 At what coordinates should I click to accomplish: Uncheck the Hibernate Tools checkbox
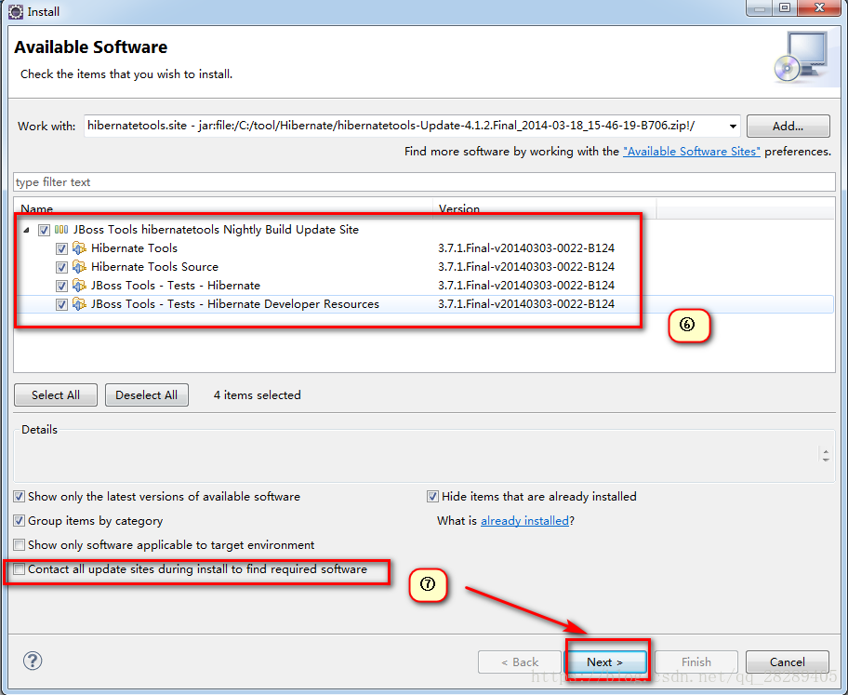tap(61, 249)
